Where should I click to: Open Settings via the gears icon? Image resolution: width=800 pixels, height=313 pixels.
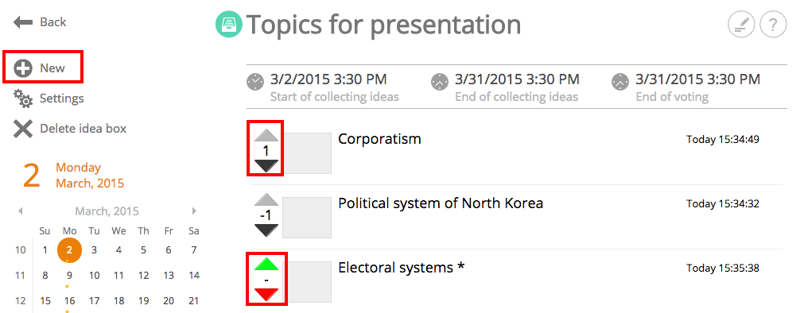tap(23, 98)
